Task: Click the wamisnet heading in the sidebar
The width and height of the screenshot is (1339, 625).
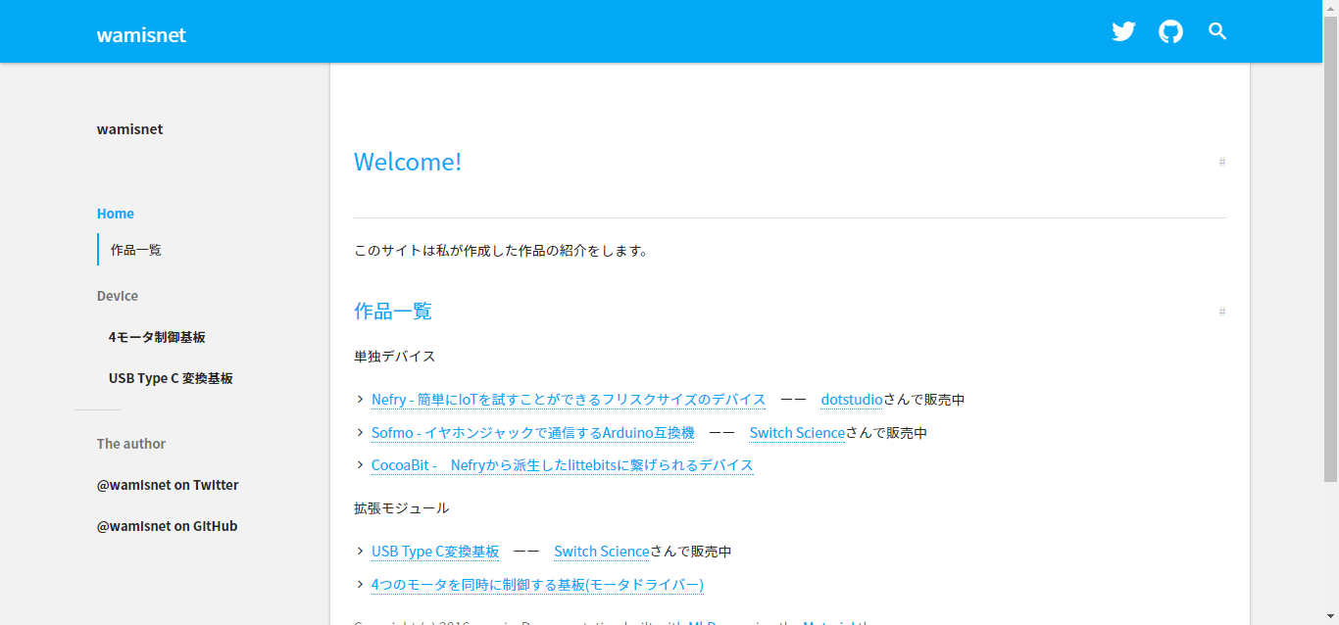Action: [129, 129]
